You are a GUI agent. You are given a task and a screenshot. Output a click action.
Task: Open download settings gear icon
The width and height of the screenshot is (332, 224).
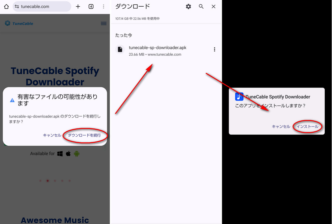pyautogui.click(x=188, y=7)
